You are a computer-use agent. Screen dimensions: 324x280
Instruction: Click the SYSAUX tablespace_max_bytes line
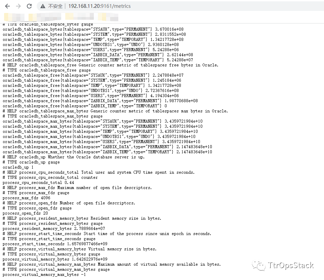pyautogui.click(x=103, y=121)
